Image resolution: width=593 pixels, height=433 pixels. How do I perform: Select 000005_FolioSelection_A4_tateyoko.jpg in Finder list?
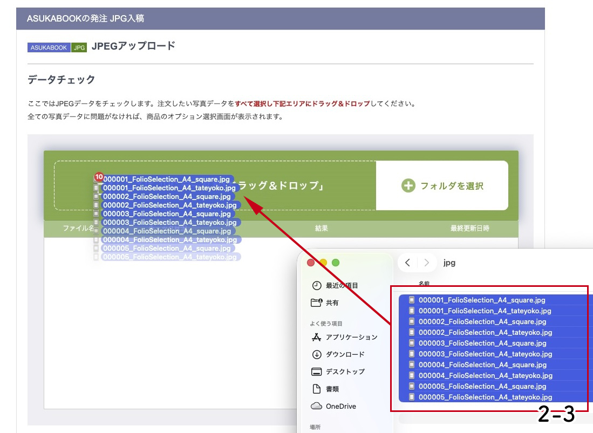coord(485,397)
